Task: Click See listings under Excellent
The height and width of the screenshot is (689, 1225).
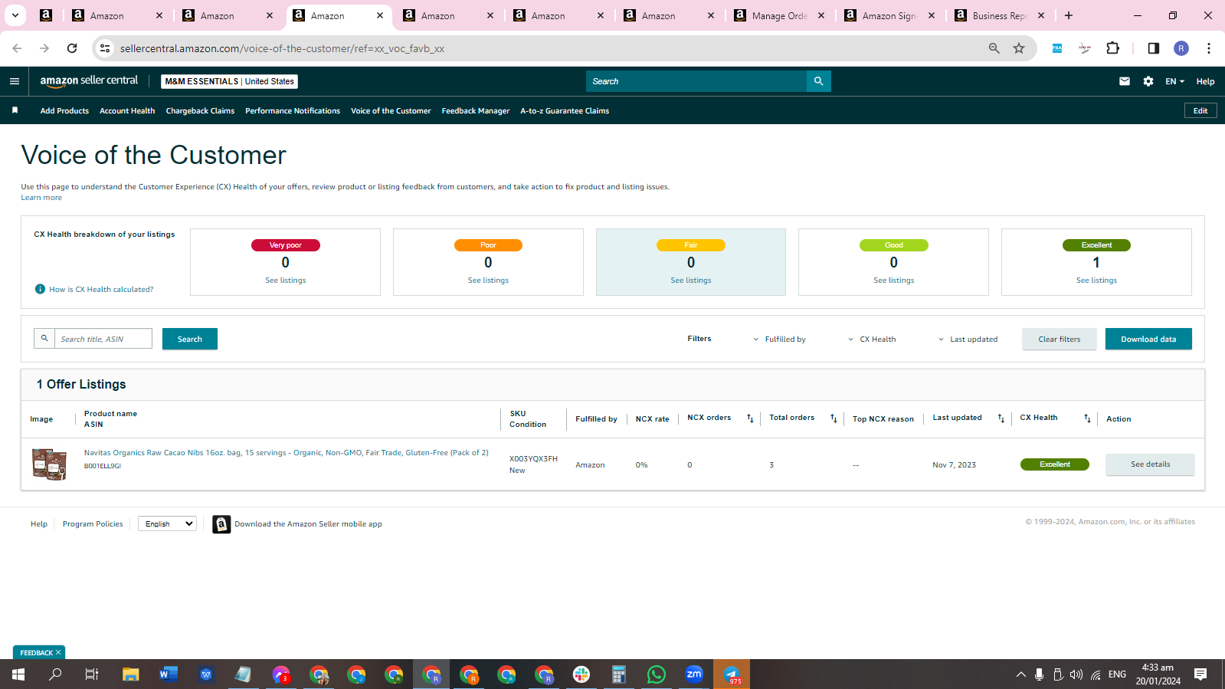Action: click(1096, 281)
